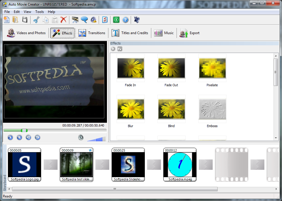Click the first empty filmstrip slot
Viewport: 282px width, 201px height.
coord(232,165)
